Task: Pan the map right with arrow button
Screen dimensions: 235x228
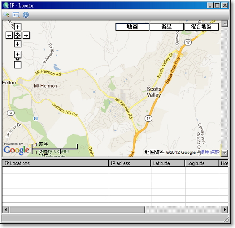Action: [26, 35]
